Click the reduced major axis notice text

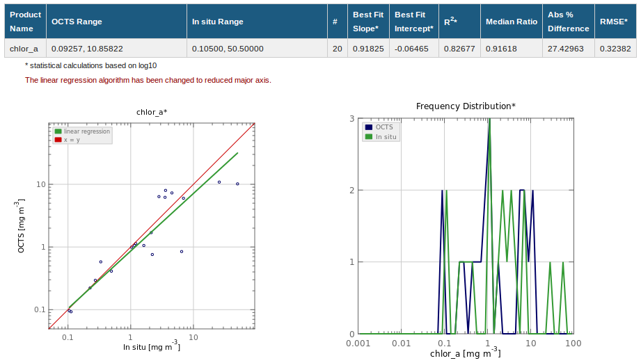pyautogui.click(x=148, y=80)
